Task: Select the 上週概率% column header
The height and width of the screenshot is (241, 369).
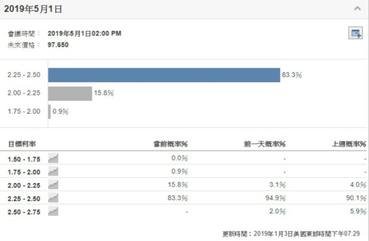Action: (x=349, y=144)
